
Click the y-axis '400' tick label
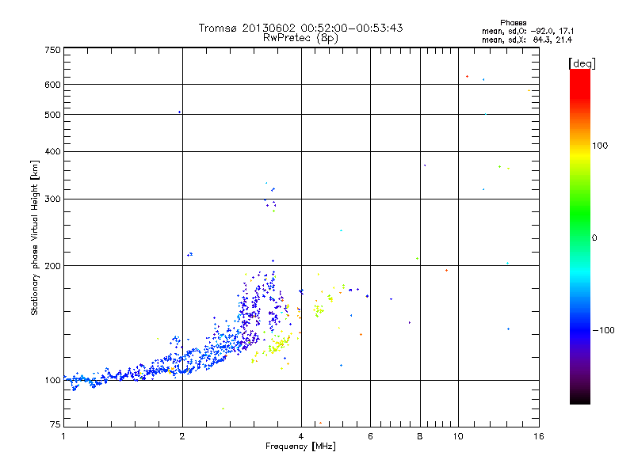tap(52, 151)
